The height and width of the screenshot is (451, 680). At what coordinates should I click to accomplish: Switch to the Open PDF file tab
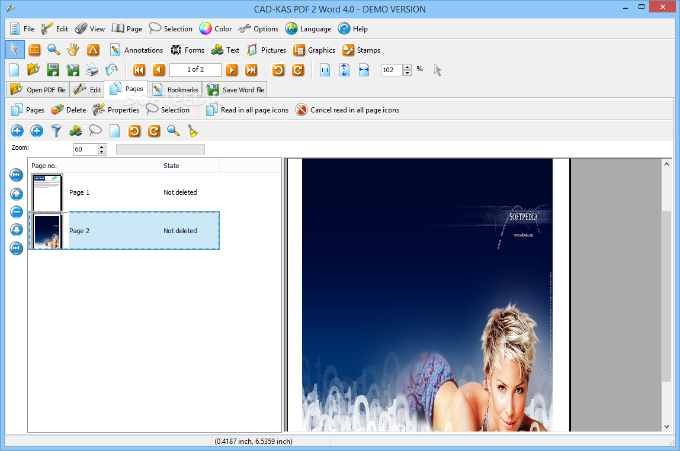point(38,89)
